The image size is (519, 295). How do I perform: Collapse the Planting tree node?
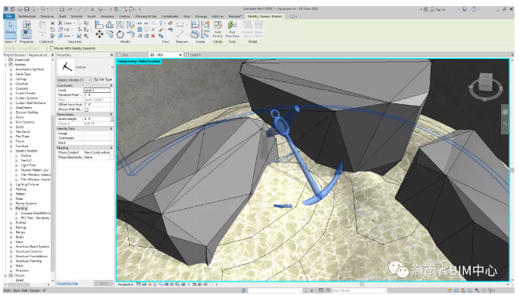pyautogui.click(x=11, y=209)
